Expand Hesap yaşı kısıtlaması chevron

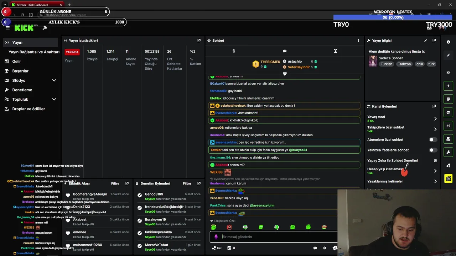click(435, 171)
